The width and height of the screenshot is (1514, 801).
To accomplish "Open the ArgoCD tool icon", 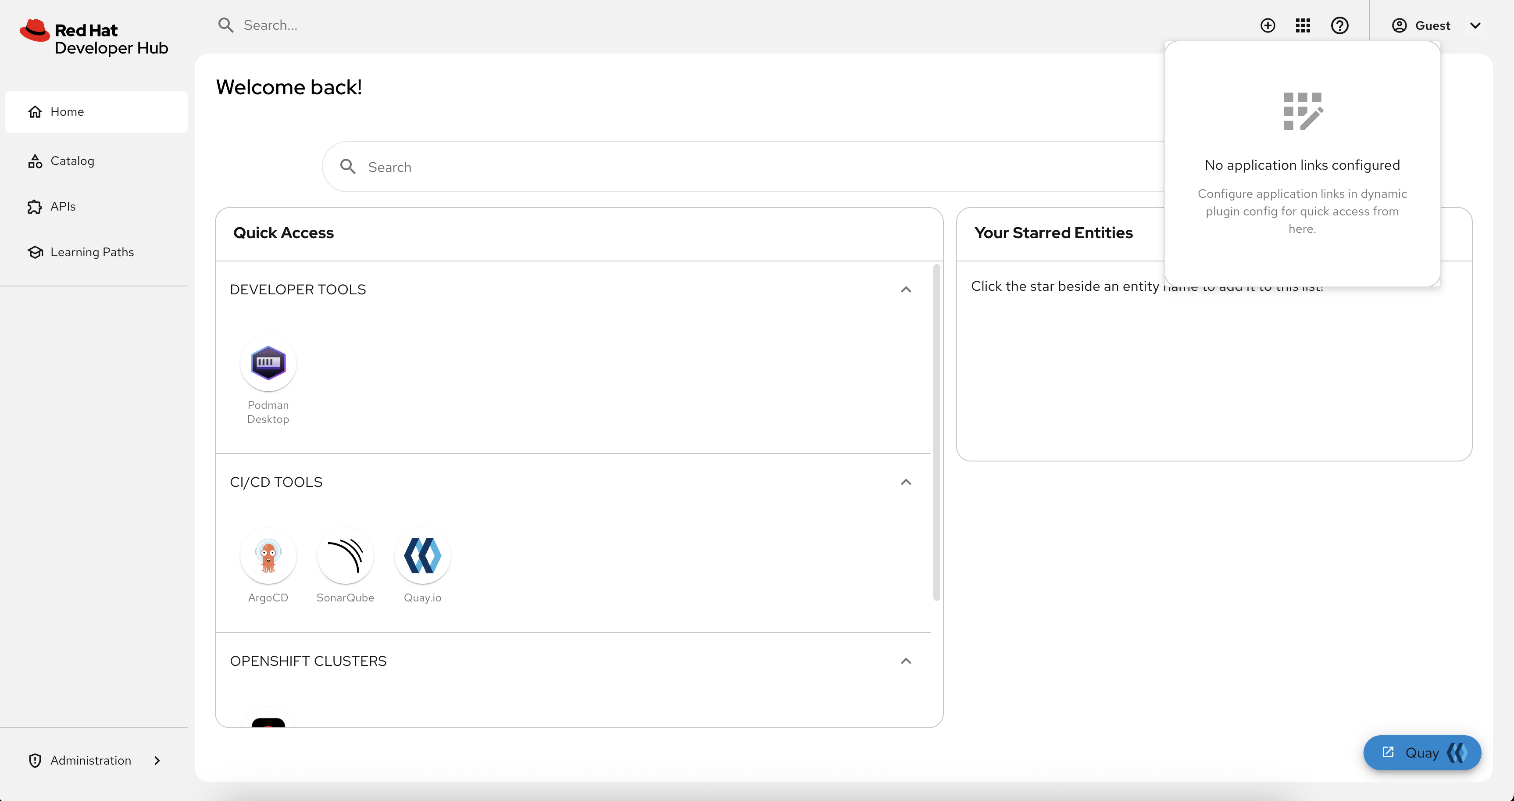I will click(268, 555).
